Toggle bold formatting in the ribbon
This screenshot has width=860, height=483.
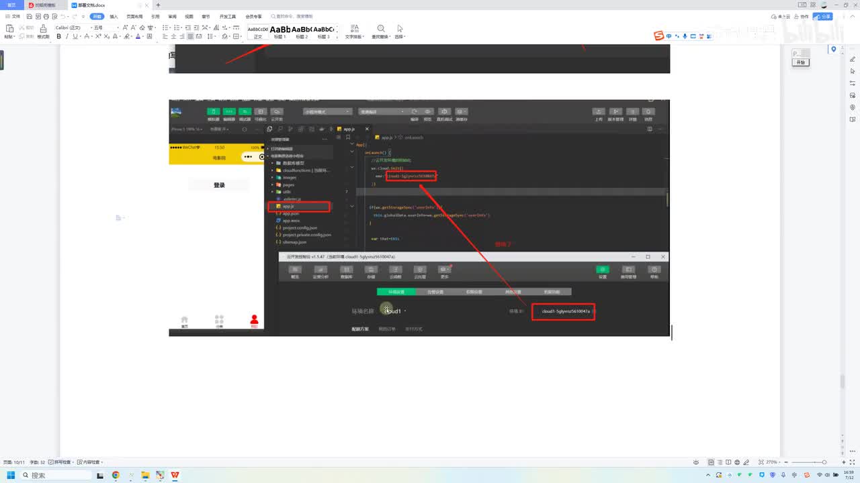58,36
